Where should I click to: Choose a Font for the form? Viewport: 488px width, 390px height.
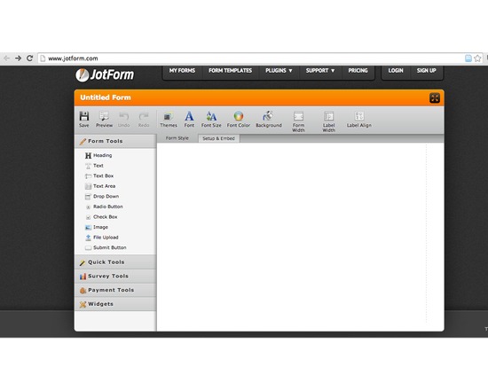[189, 120]
